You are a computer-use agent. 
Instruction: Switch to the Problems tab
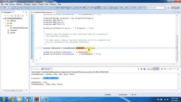click(36, 69)
